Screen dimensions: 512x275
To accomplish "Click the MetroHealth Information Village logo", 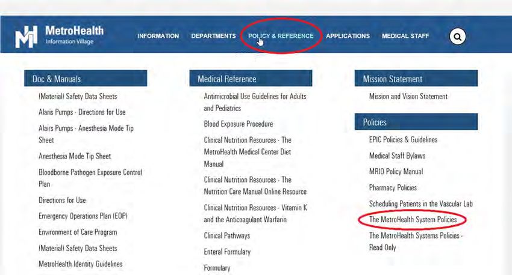I will point(60,36).
